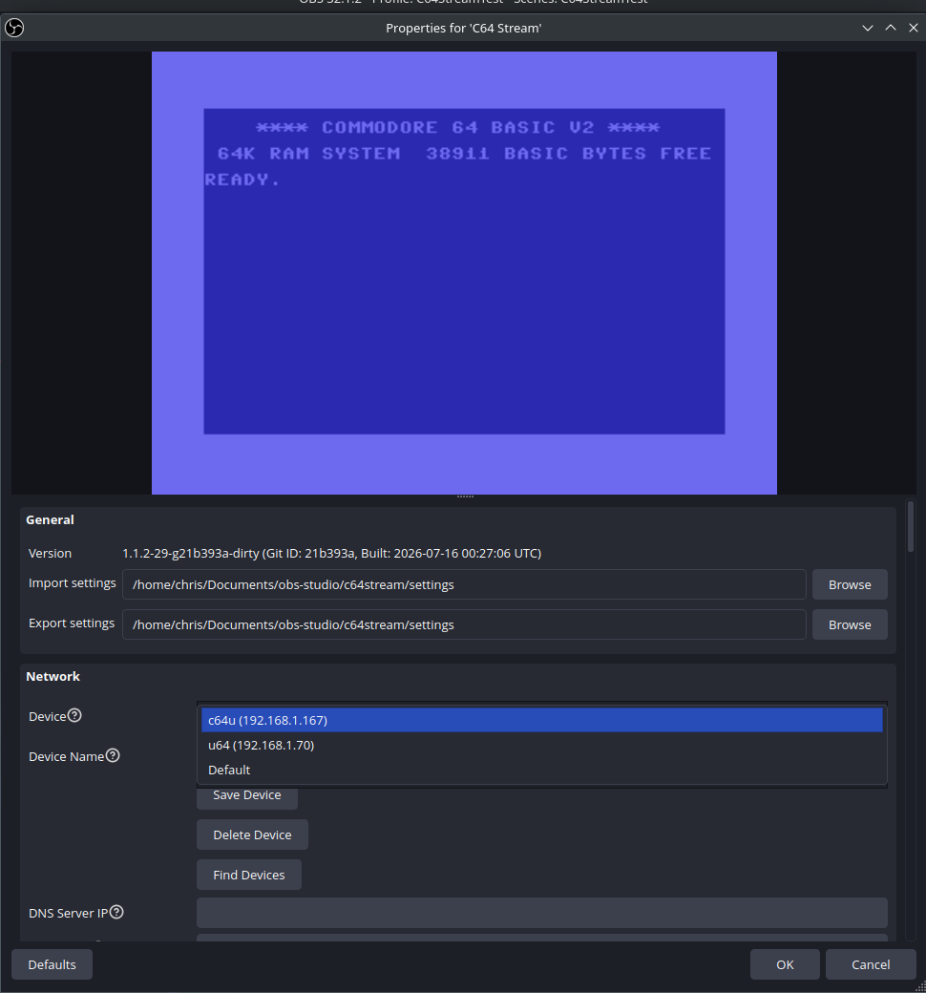Image resolution: width=926 pixels, height=993 pixels.
Task: Click the Delete Device button
Action: coord(252,835)
